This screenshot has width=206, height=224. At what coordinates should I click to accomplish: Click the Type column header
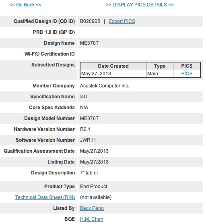coord(160,66)
